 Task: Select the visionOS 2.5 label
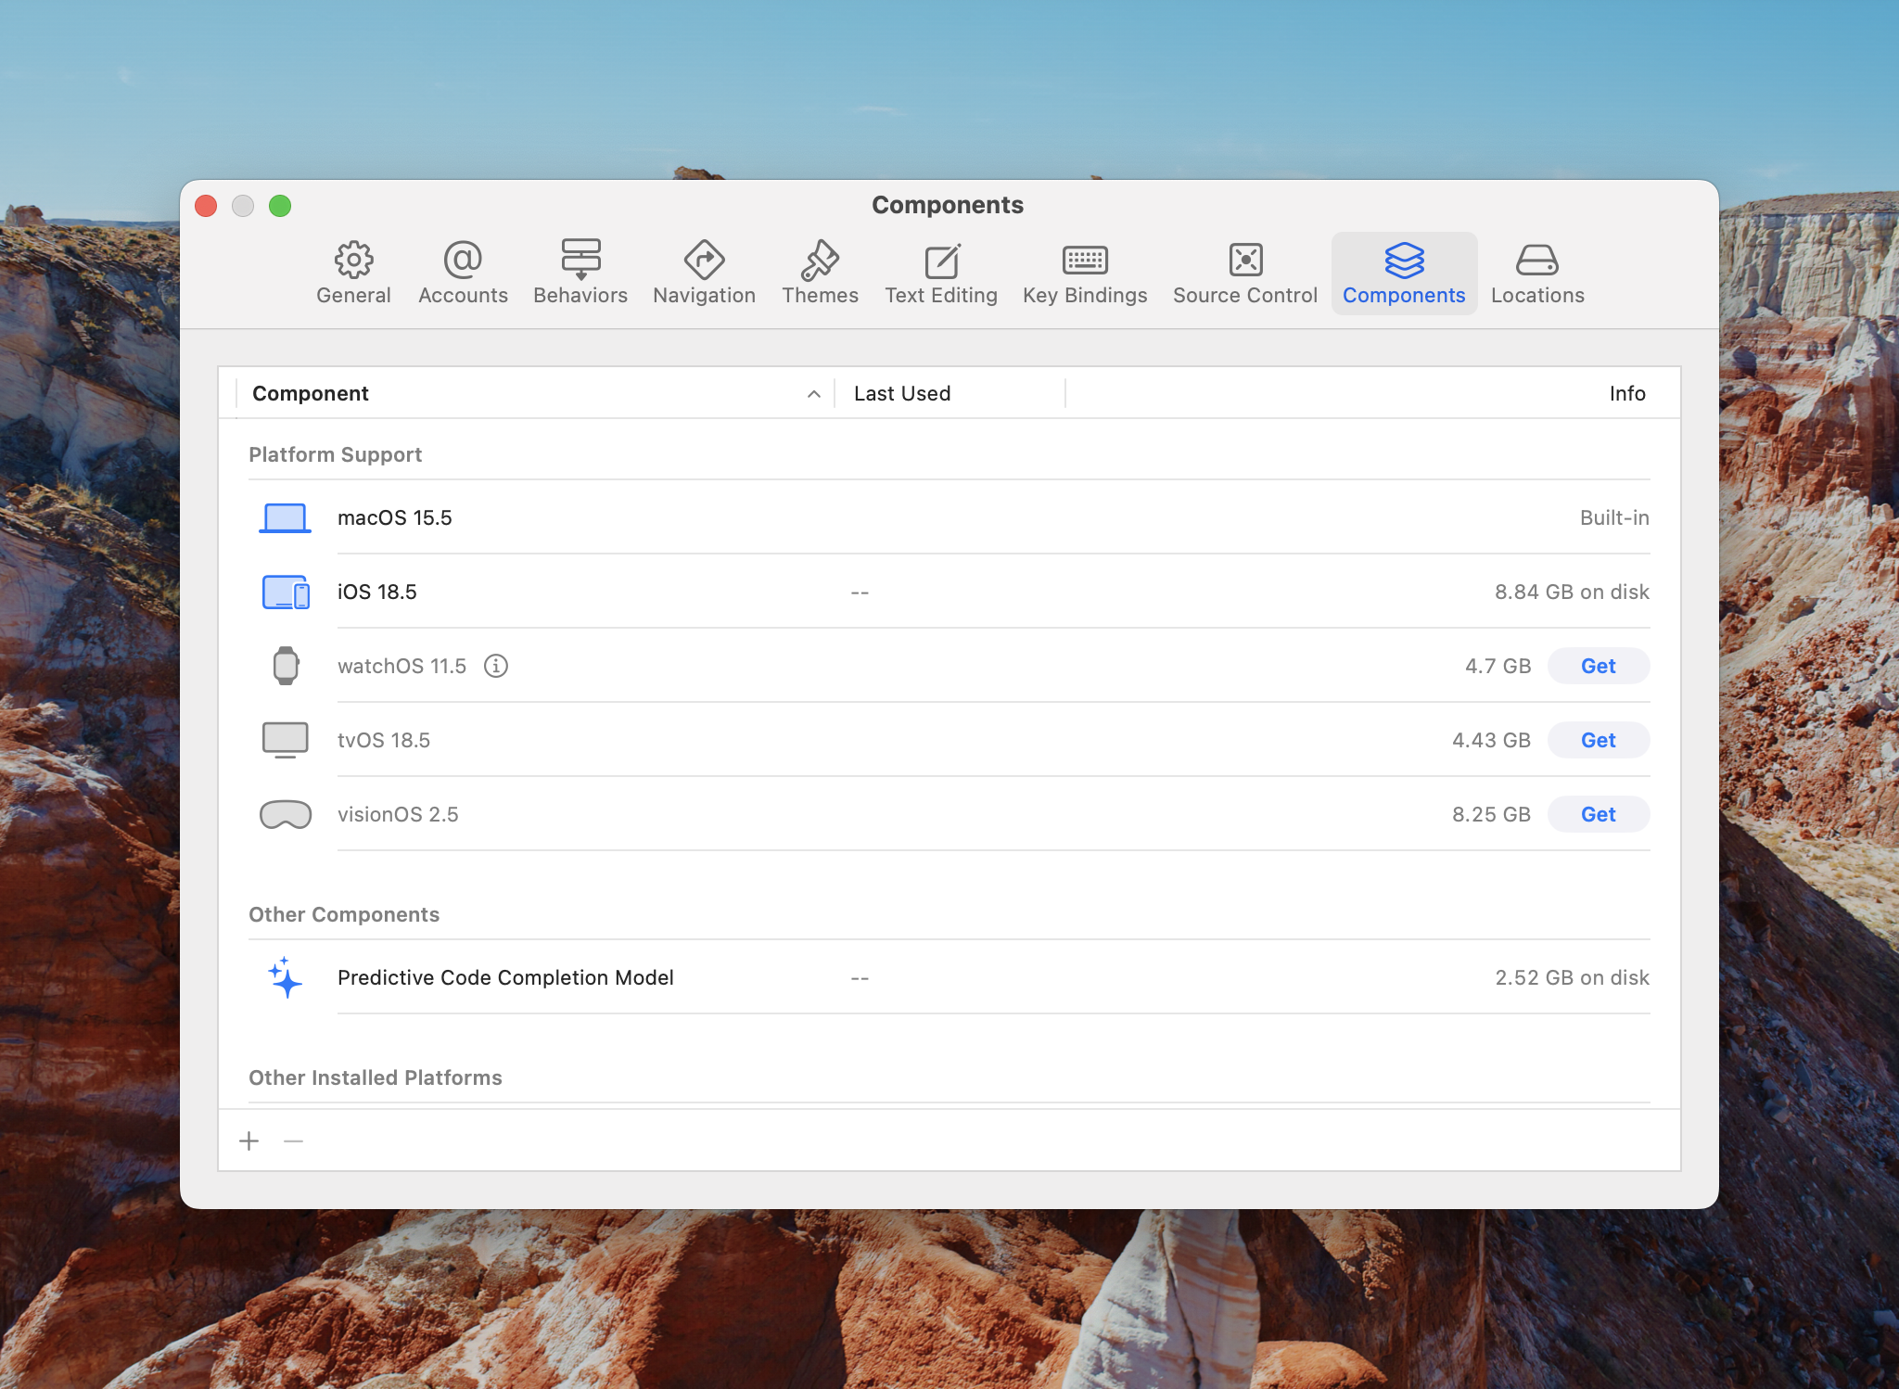coord(398,814)
